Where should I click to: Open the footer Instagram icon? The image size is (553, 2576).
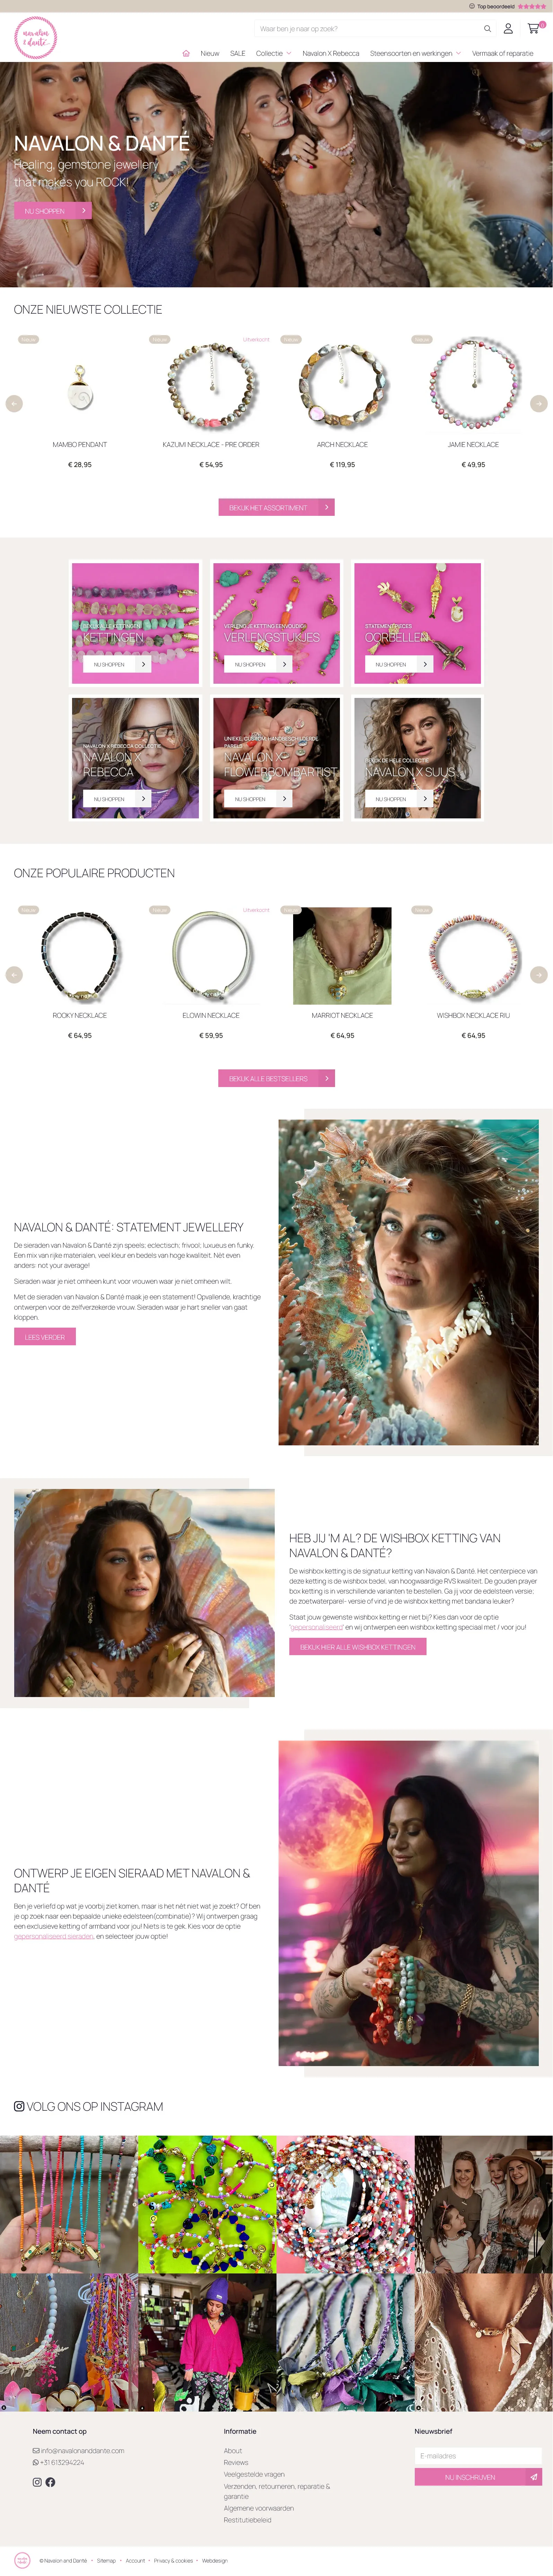tap(37, 2481)
